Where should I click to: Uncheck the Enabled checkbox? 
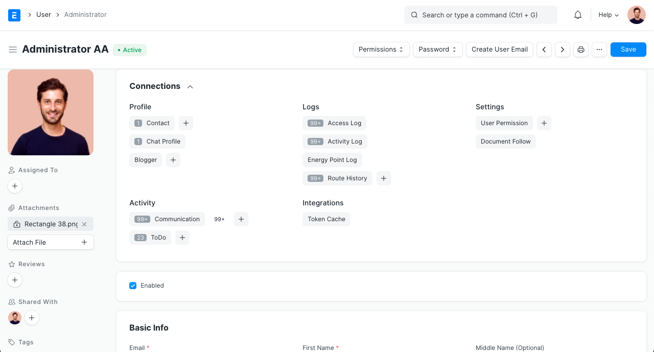133,286
